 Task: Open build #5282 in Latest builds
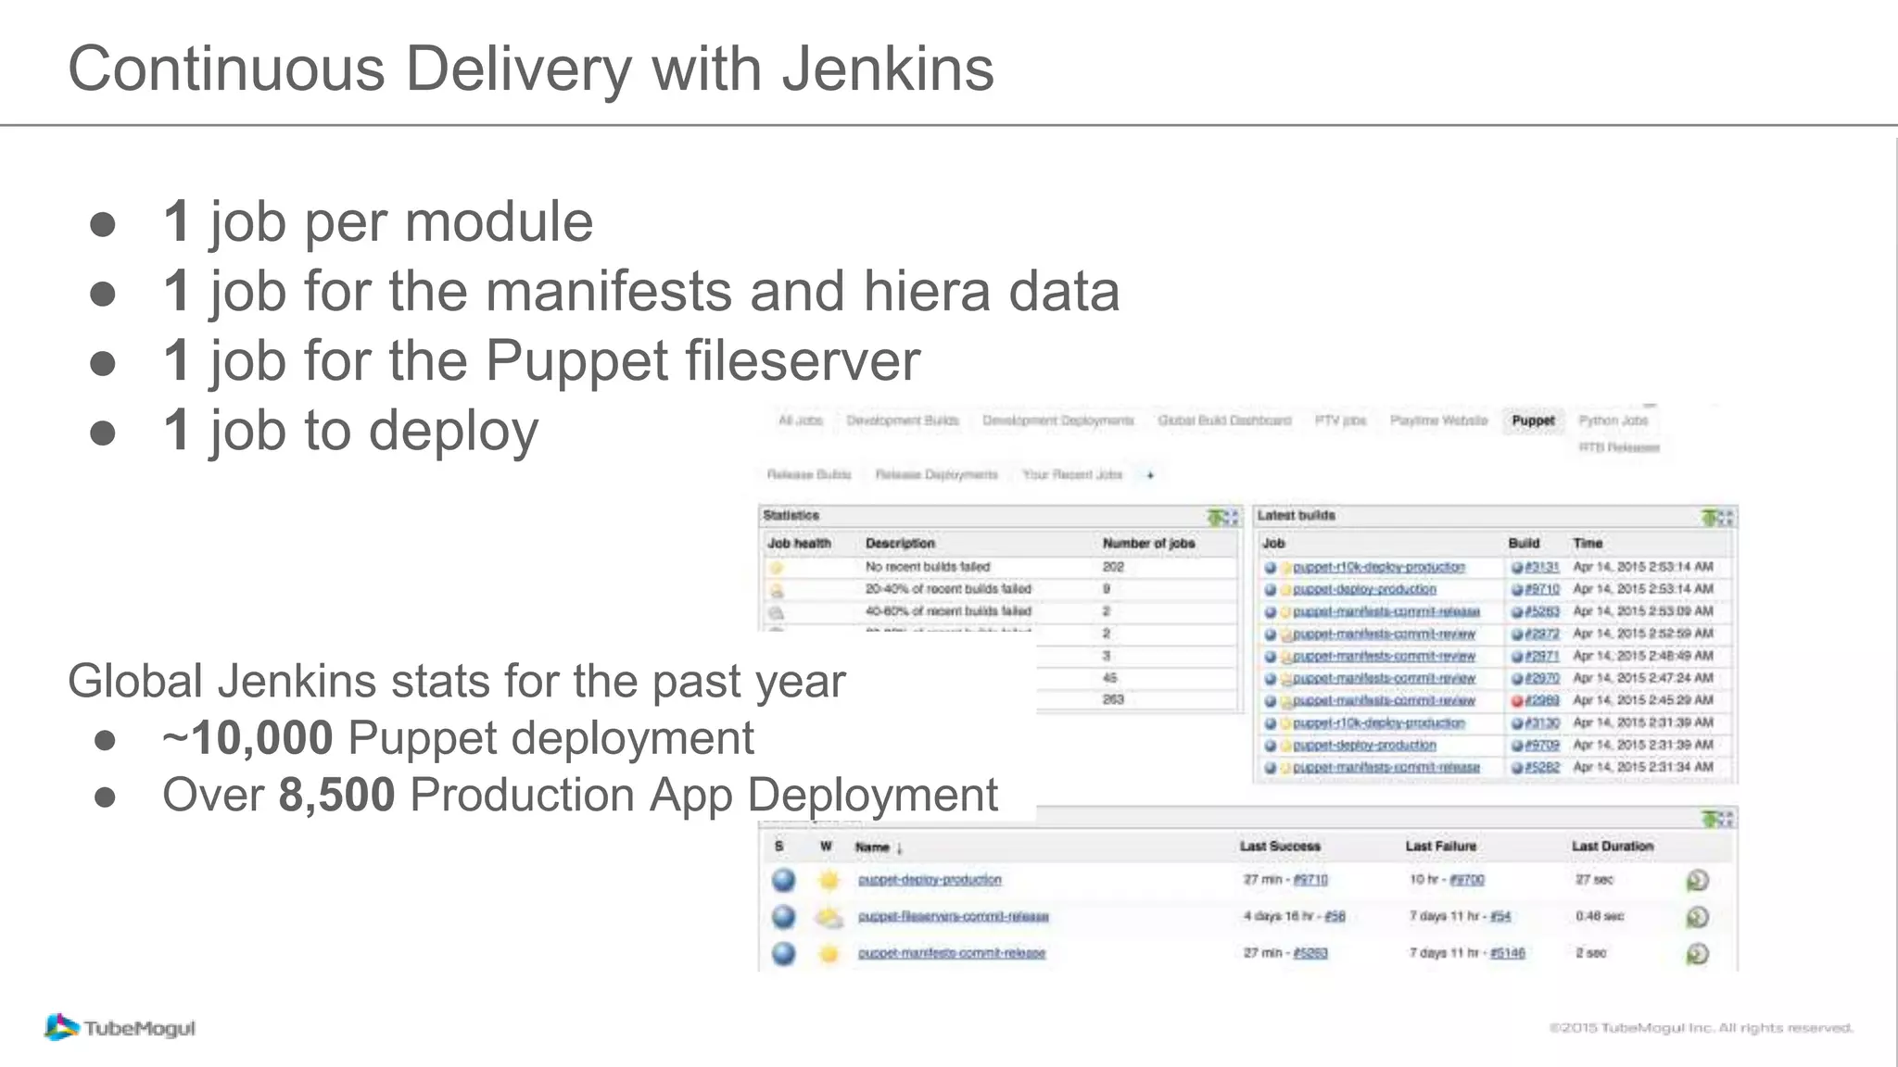pos(1543,768)
